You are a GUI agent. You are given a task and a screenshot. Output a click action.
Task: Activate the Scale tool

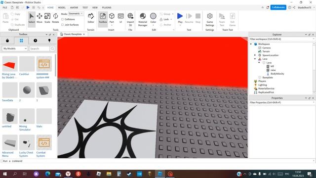(47, 18)
